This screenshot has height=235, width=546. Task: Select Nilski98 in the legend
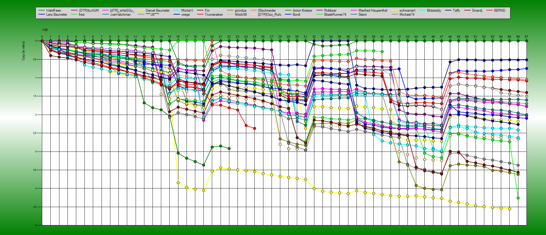241,15
